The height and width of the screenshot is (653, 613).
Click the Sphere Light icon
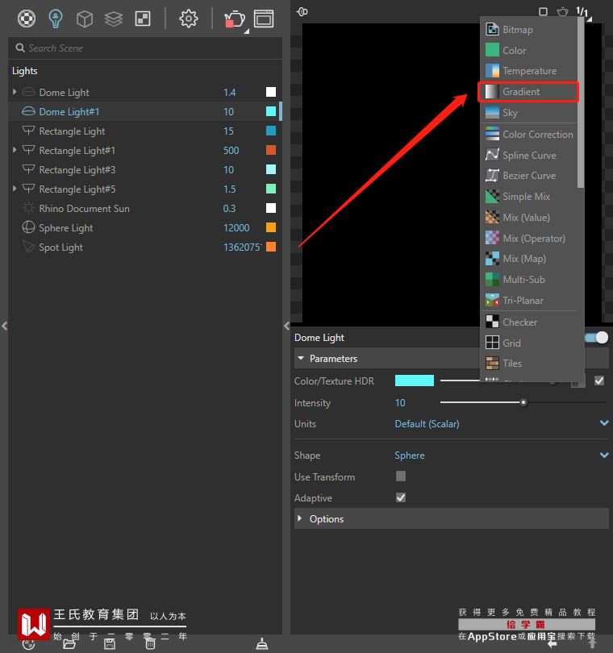(28, 227)
